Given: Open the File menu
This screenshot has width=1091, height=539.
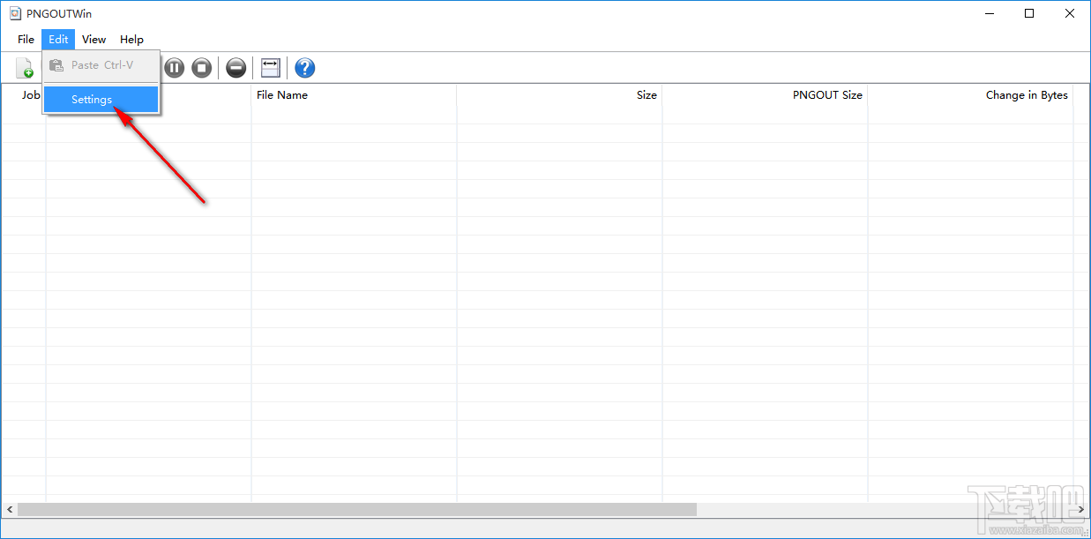Looking at the screenshot, I should 26,40.
